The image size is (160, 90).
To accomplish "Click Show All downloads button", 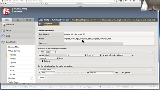I will (152, 87).
